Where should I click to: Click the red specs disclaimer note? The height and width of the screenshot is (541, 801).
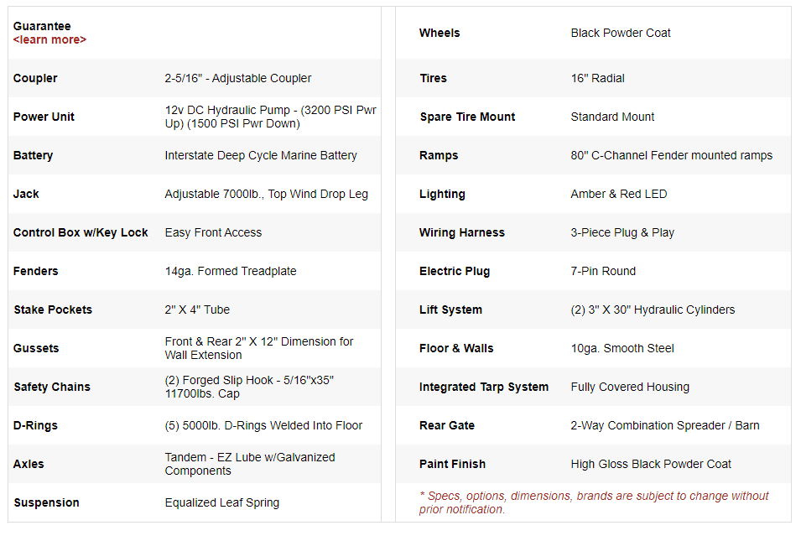pos(594,502)
